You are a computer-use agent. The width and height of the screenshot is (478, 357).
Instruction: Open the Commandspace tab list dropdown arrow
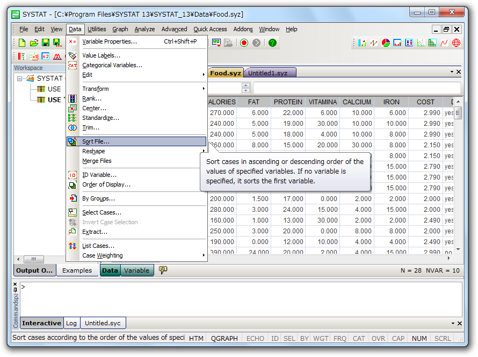click(453, 324)
